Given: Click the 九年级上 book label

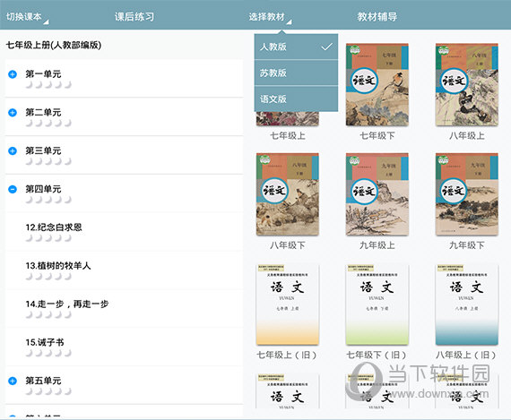Looking at the screenshot, I should [377, 245].
